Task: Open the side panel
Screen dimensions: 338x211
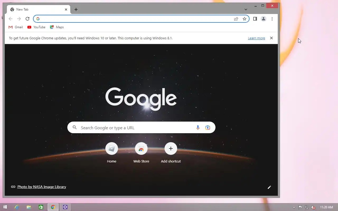Action: click(x=255, y=19)
